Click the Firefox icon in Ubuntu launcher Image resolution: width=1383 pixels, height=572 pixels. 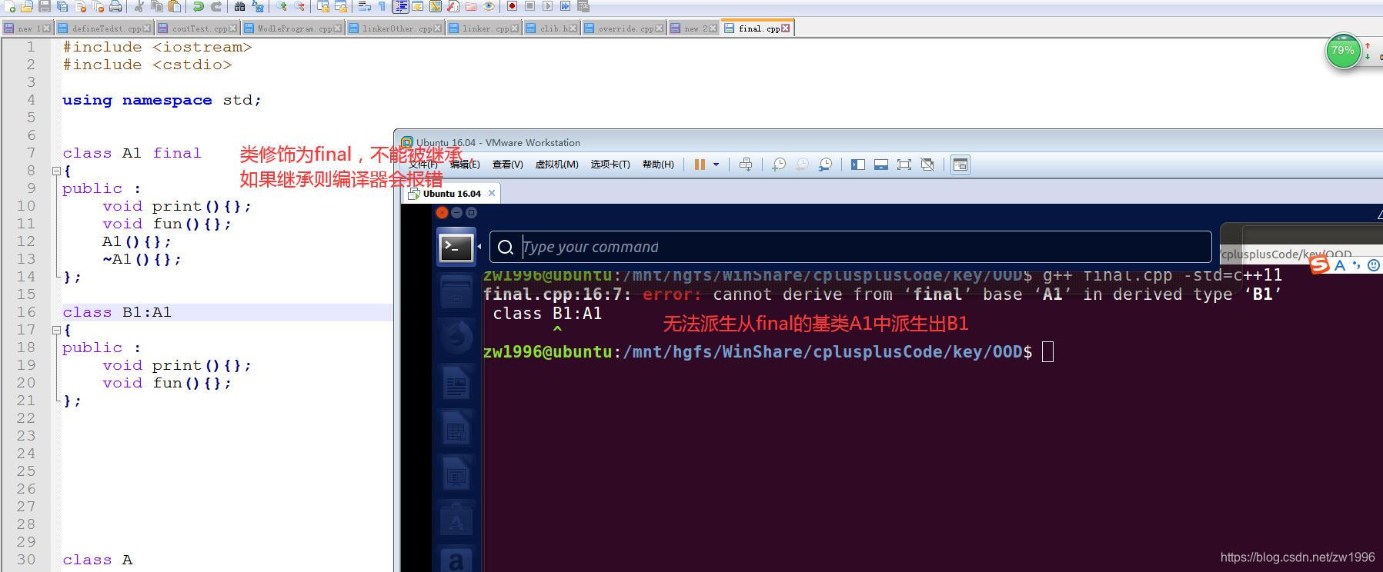point(456,336)
